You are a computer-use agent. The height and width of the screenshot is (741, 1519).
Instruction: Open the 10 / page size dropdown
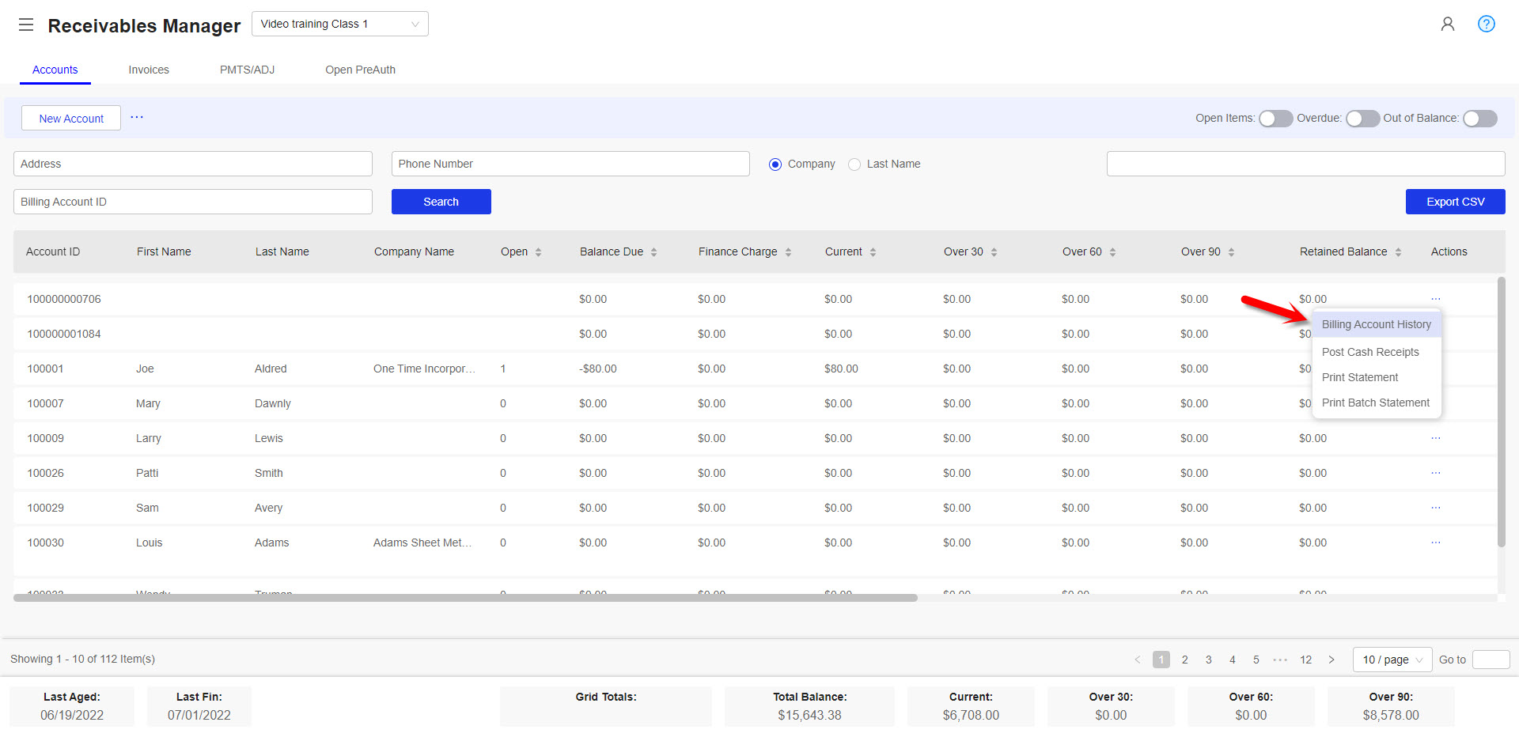click(1392, 660)
